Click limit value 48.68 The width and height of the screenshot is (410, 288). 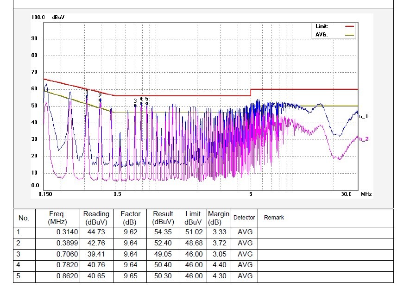point(194,243)
